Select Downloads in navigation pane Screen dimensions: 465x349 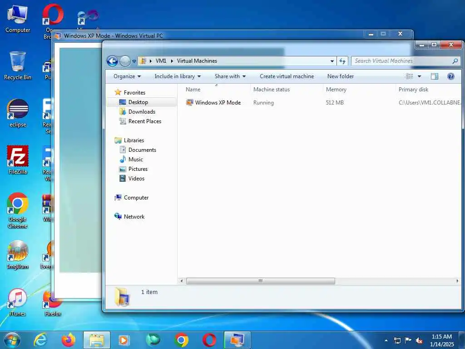pos(142,112)
